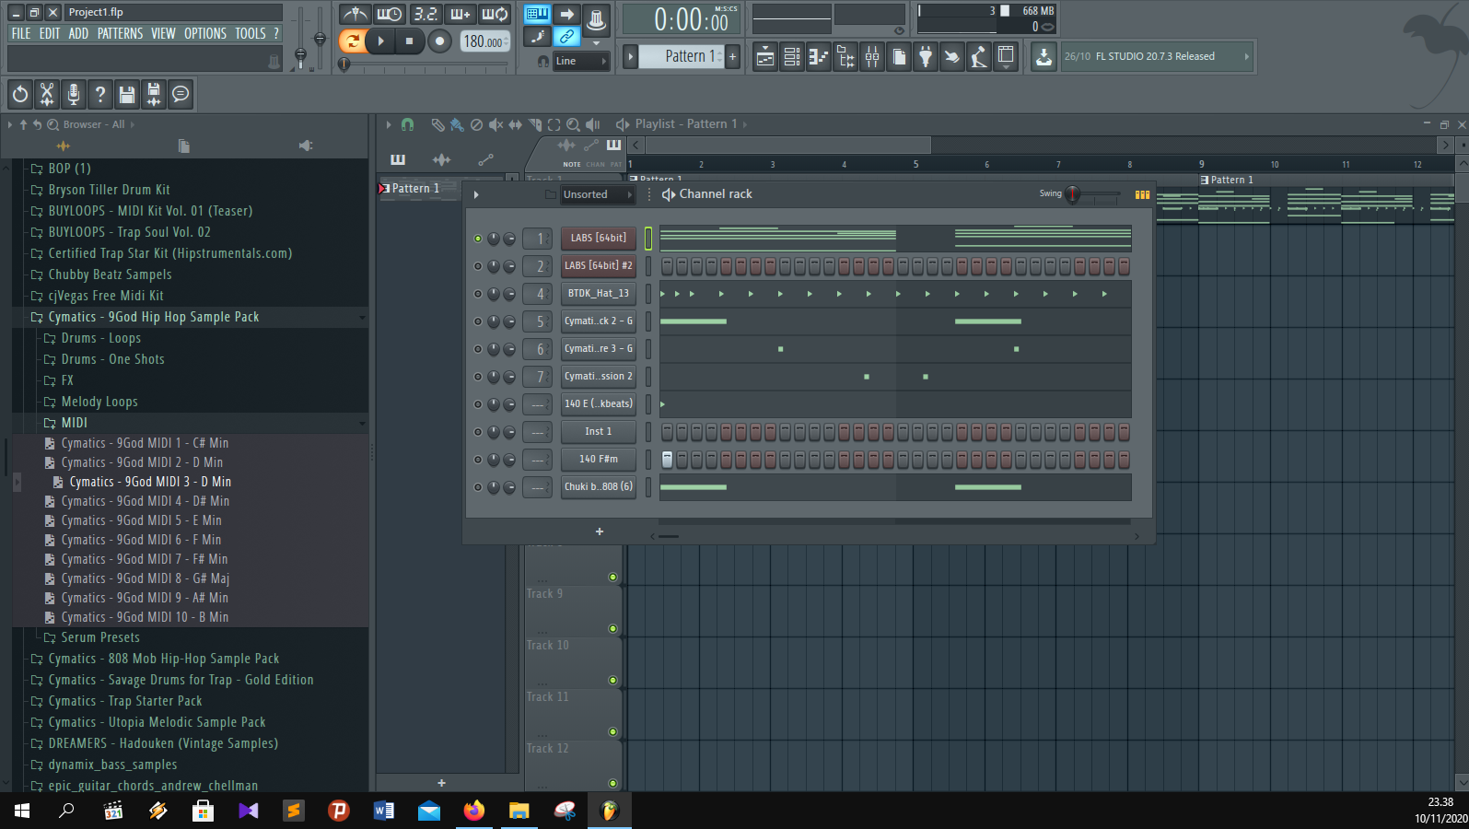Open the Playlist view from toolbar

765,57
